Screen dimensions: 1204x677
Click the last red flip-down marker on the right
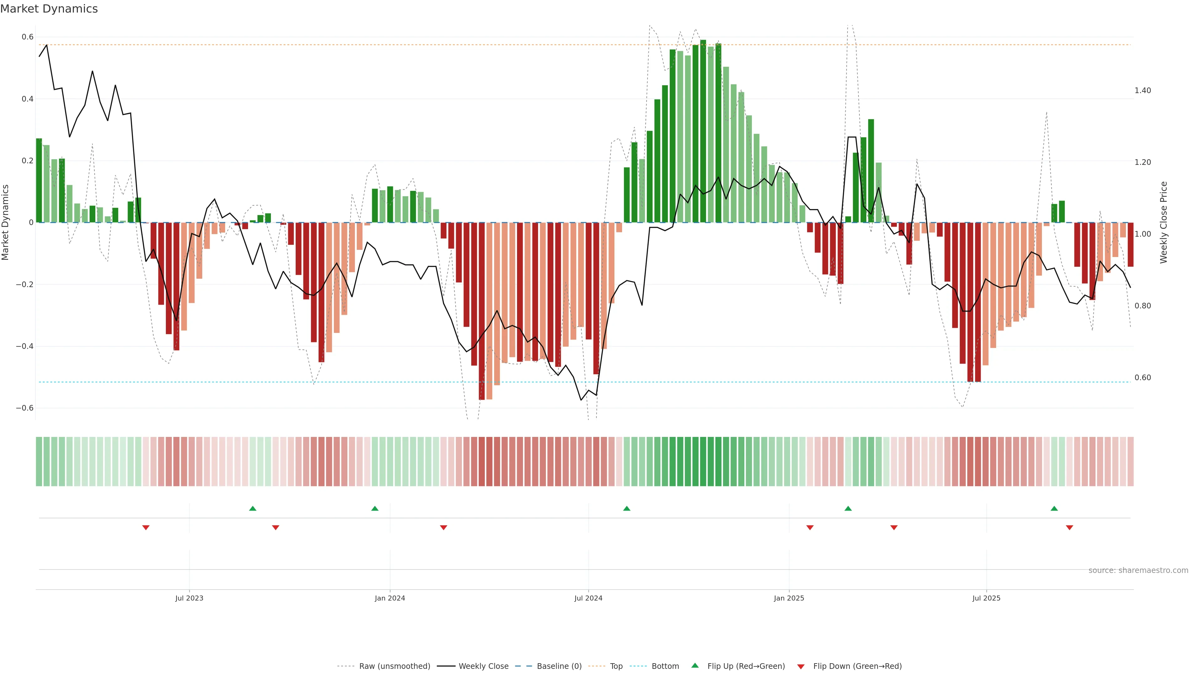point(1069,527)
